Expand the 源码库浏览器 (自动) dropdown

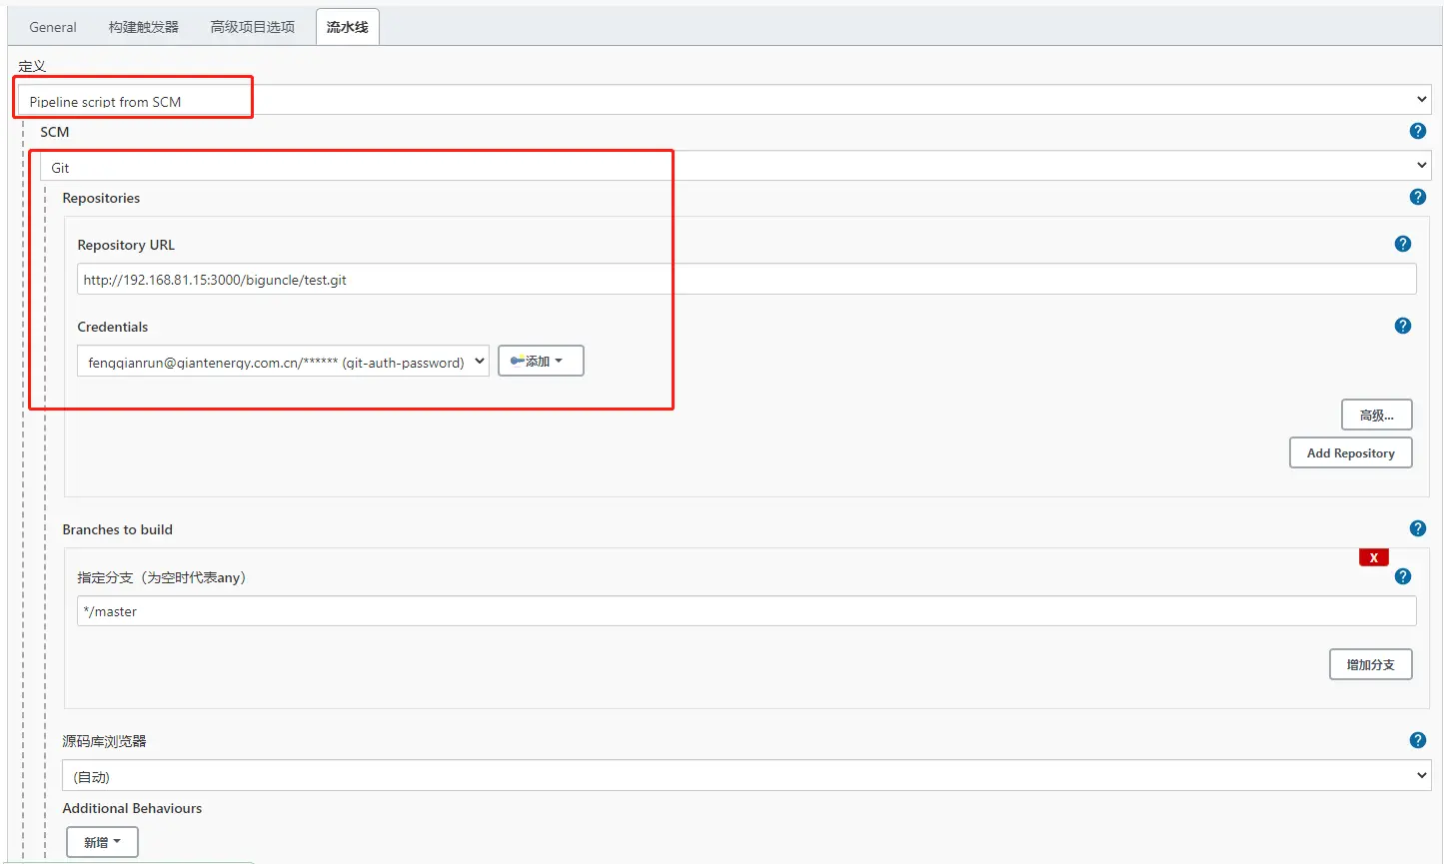pos(745,776)
